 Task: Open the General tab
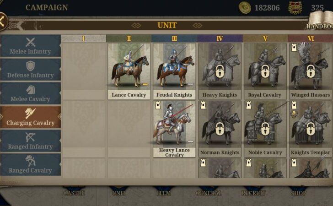coord(209,193)
